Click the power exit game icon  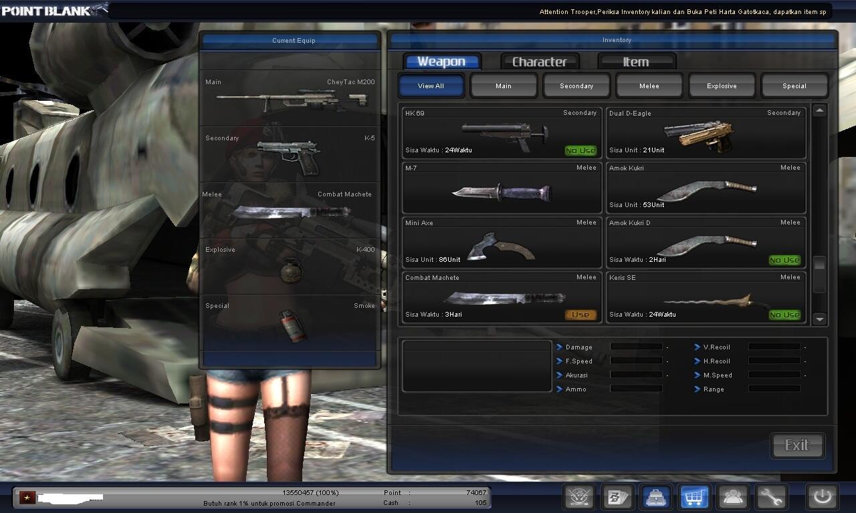(x=822, y=497)
